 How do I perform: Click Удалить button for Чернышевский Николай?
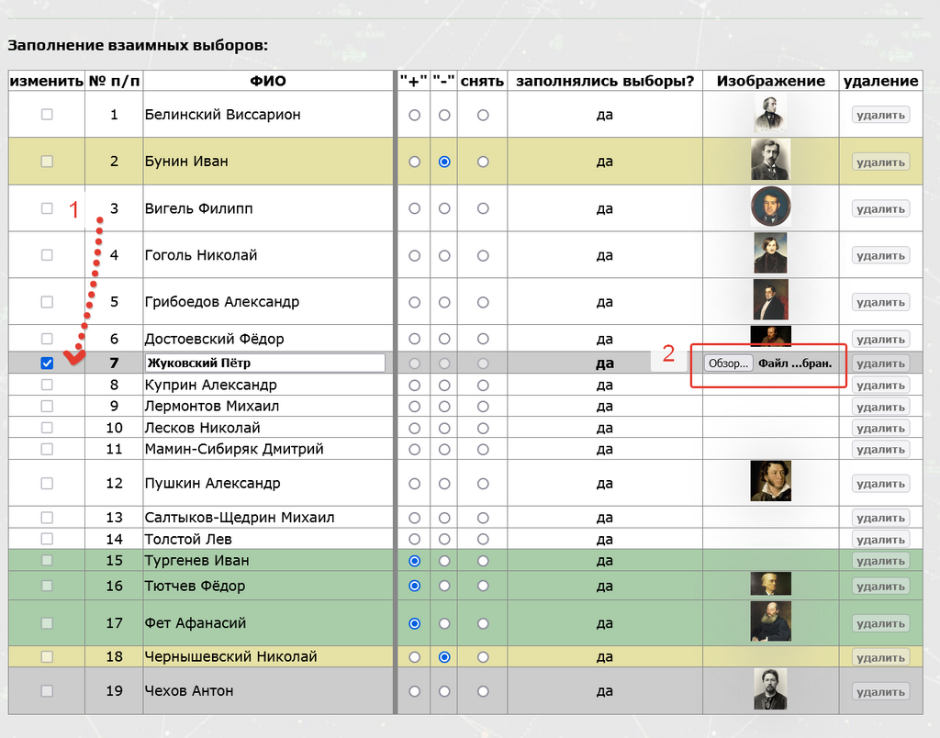pos(879,656)
